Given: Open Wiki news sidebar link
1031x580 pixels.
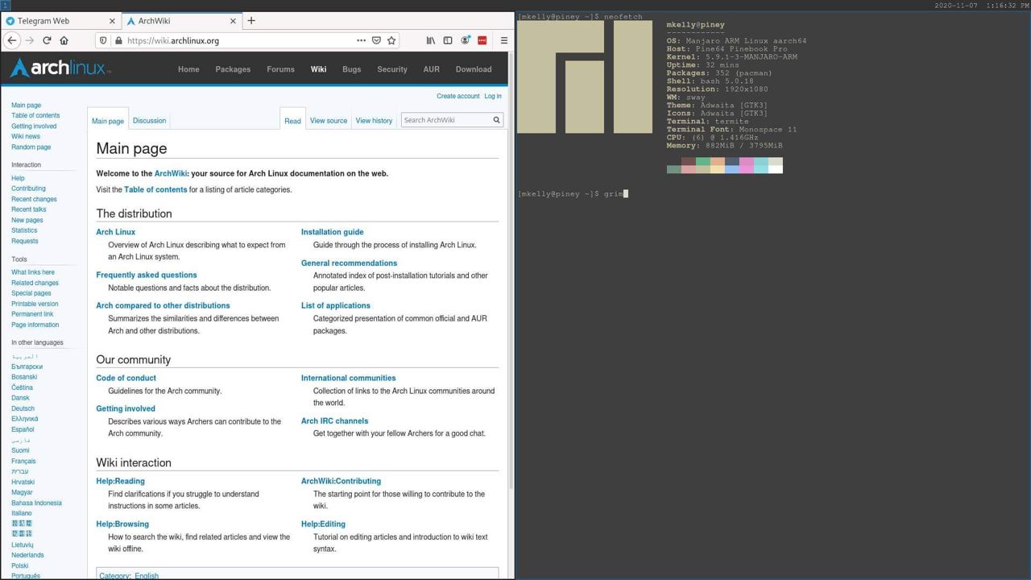Looking at the screenshot, I should click(x=26, y=136).
